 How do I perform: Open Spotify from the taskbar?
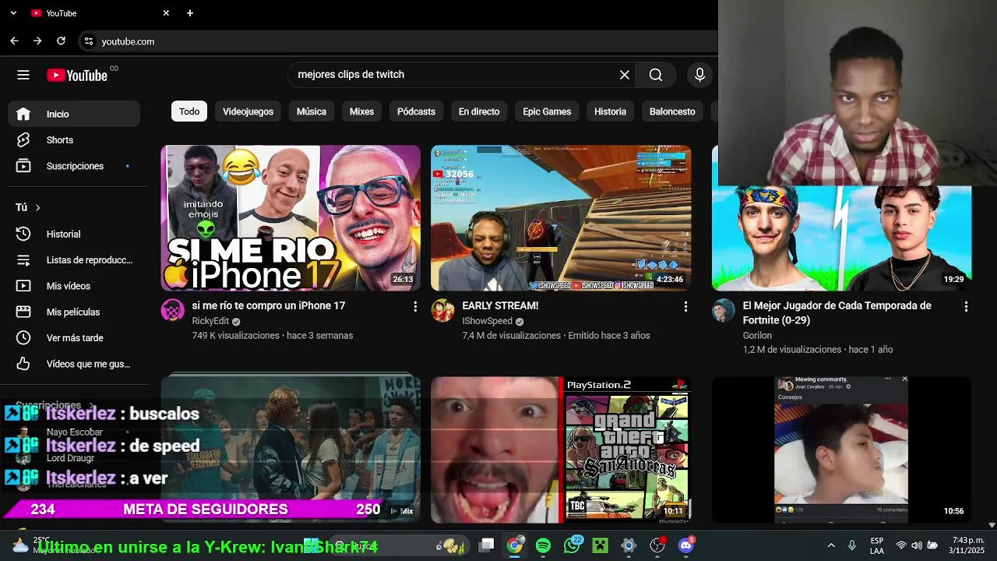pyautogui.click(x=543, y=545)
